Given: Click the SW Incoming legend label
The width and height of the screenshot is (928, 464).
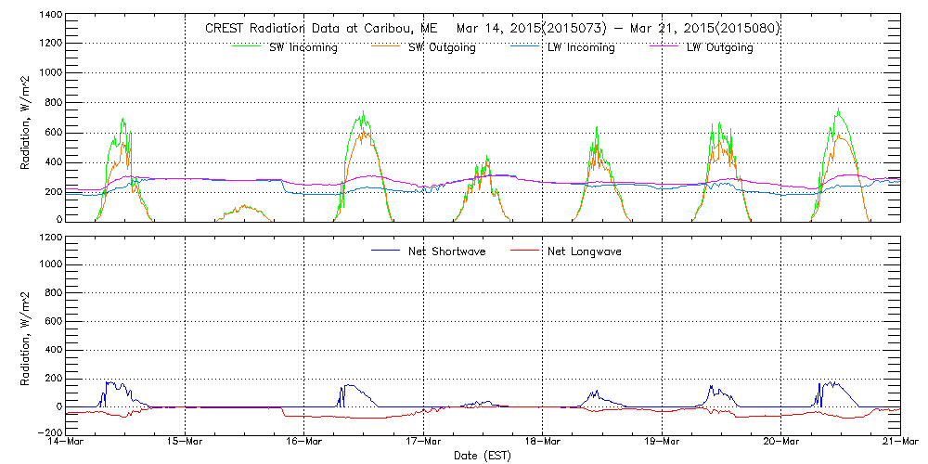Looking at the screenshot, I should (x=303, y=47).
